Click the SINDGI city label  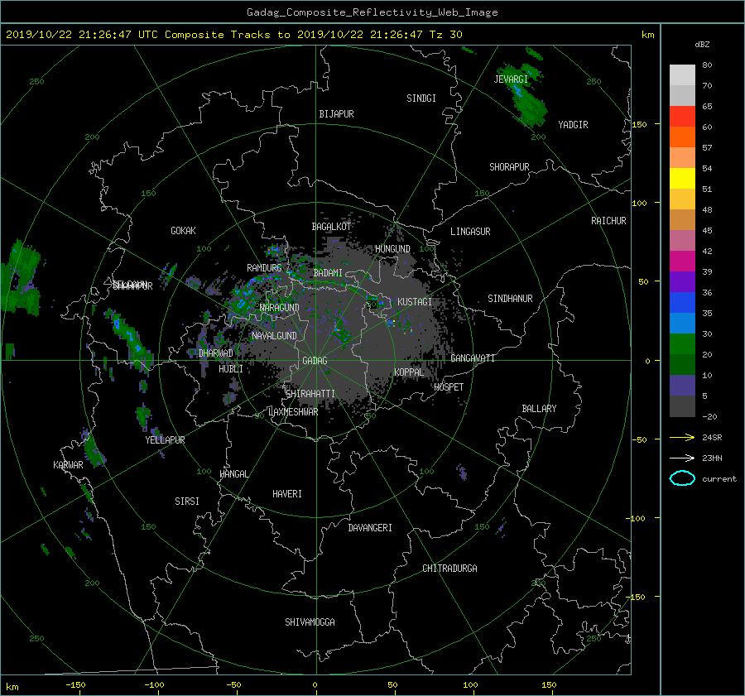[421, 98]
